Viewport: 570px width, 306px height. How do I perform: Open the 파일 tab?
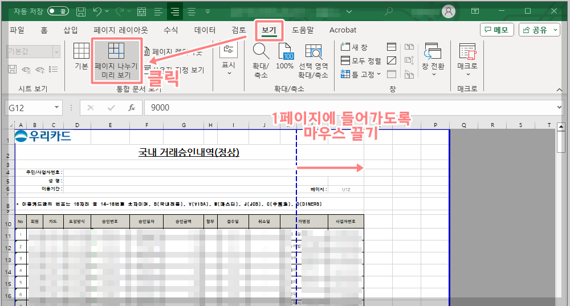17,30
